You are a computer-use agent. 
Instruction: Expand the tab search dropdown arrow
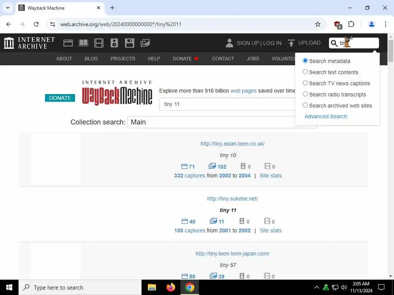8,8
